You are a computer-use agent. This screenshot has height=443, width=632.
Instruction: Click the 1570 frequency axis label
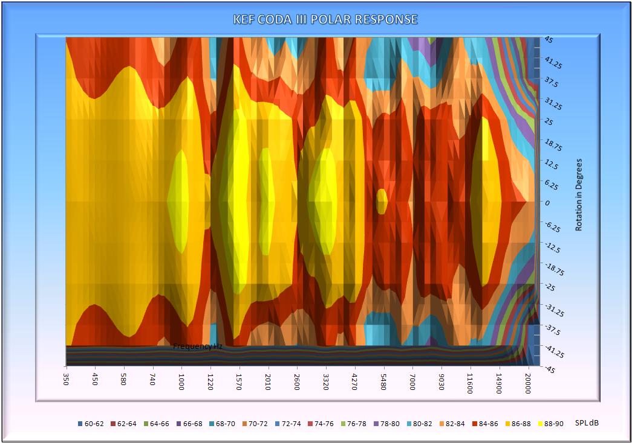click(x=239, y=381)
